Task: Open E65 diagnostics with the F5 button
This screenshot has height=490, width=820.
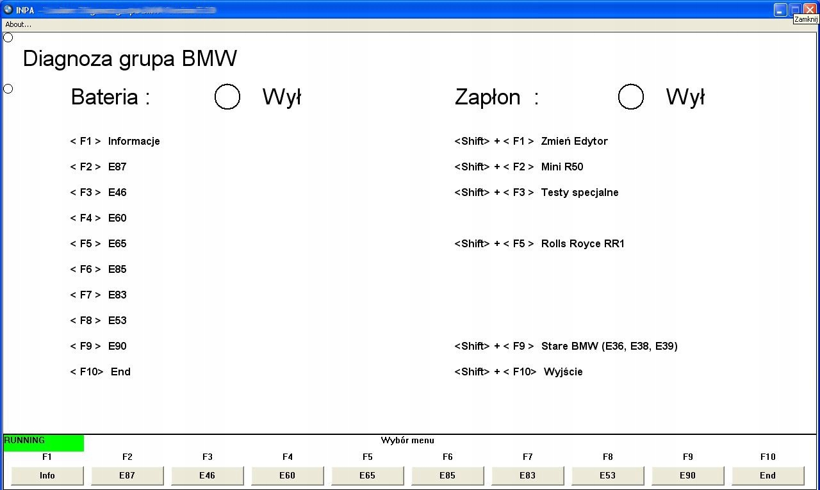Action: coord(367,475)
